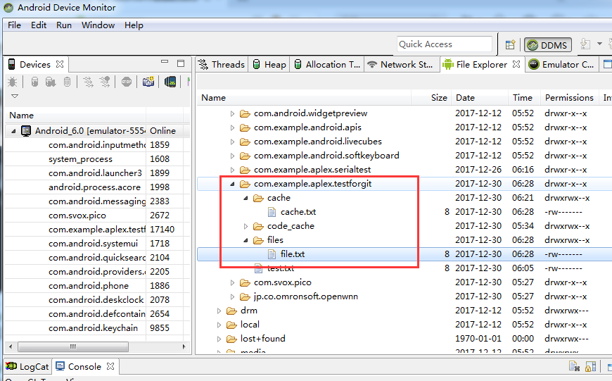
Task: Close the Devices view tab
Action: tap(60, 64)
